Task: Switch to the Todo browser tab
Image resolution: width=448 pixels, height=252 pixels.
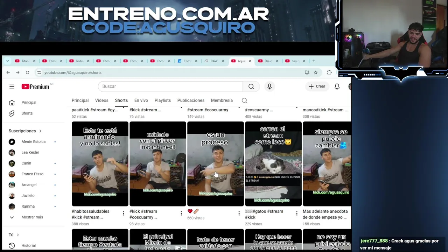Action: click(x=79, y=61)
